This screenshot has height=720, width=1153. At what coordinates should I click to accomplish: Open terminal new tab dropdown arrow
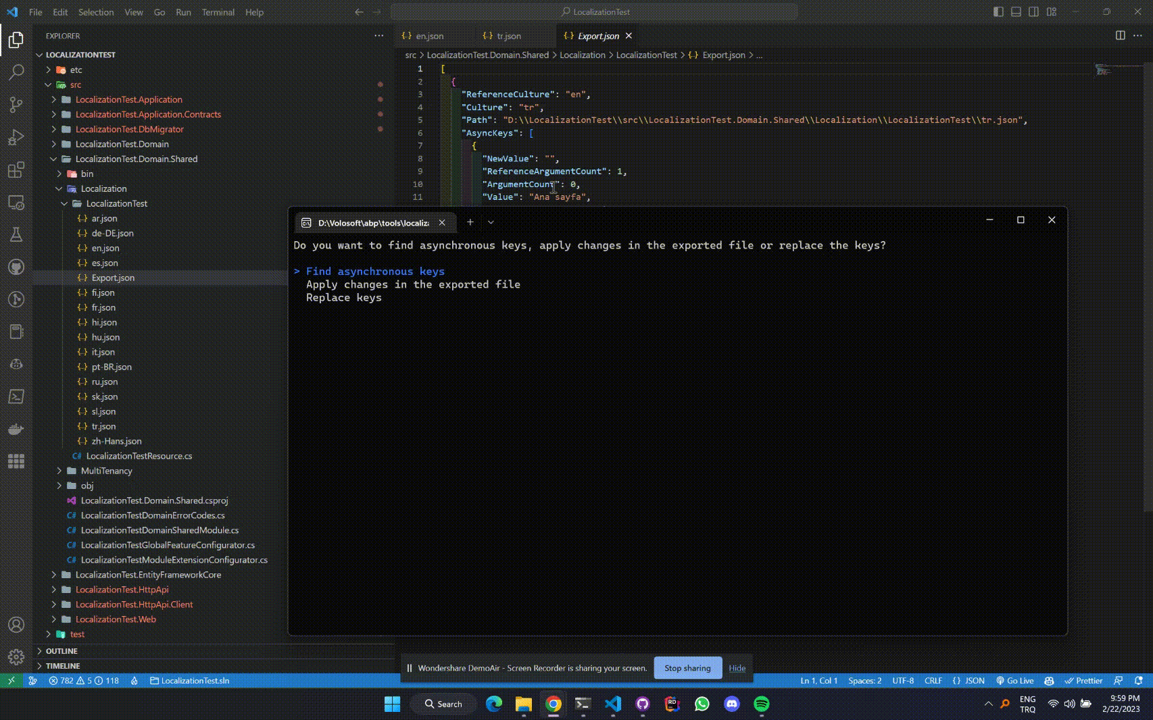[x=491, y=222]
